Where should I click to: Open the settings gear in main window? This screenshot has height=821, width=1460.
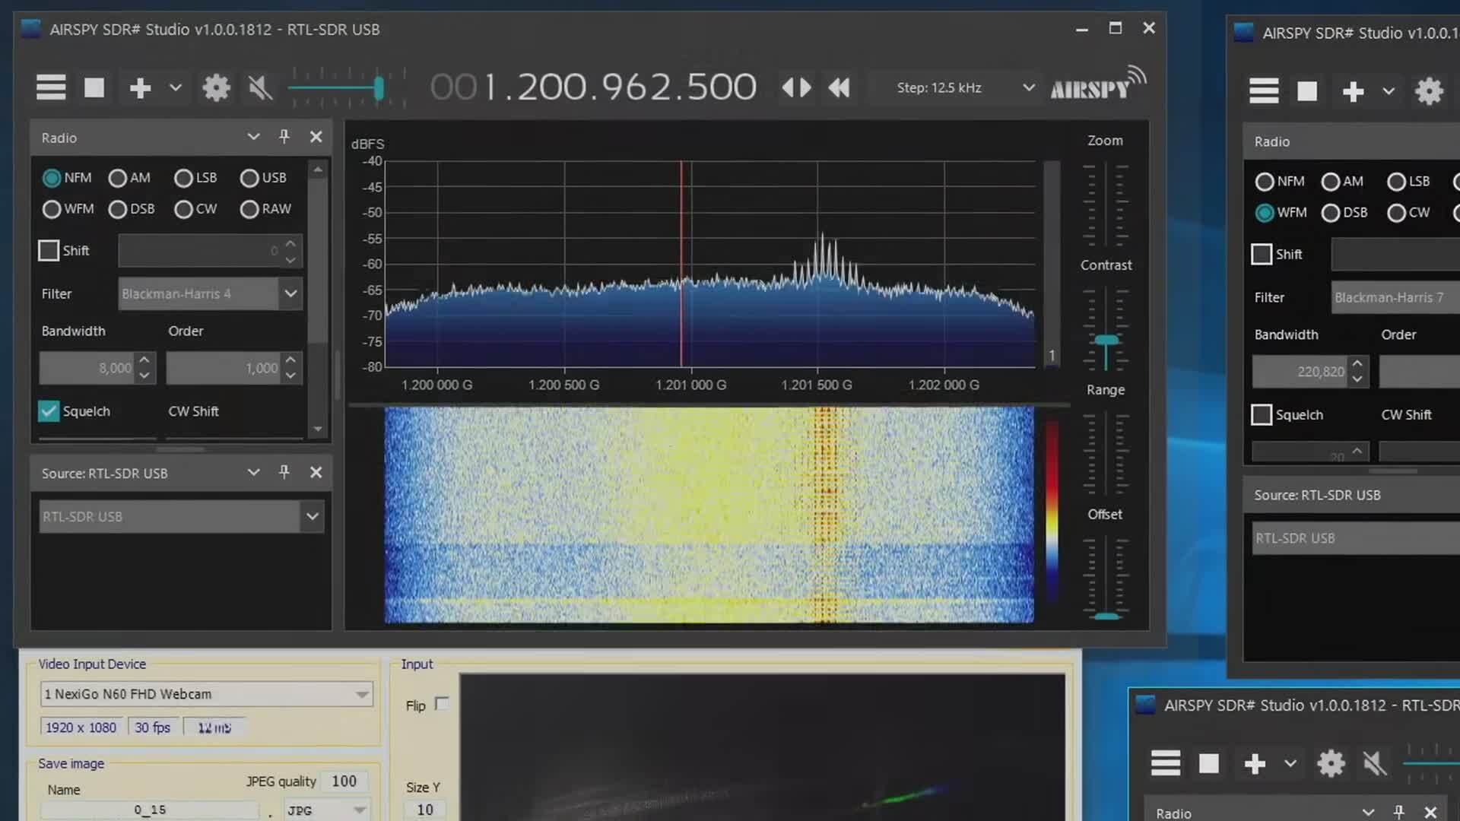coord(216,88)
